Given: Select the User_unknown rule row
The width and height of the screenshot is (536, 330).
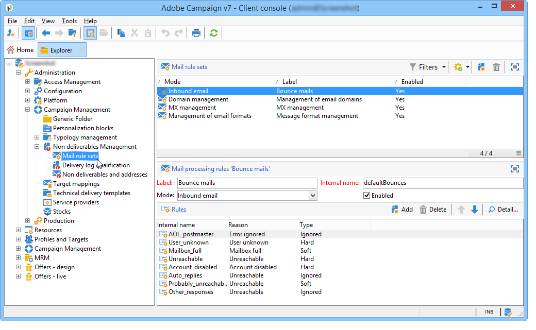Looking at the screenshot, I should tap(340, 242).
